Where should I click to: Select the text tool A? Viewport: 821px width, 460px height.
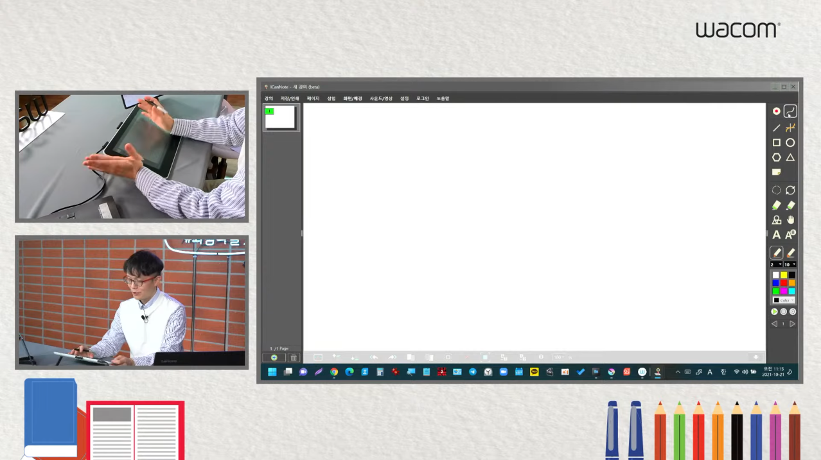pos(776,235)
